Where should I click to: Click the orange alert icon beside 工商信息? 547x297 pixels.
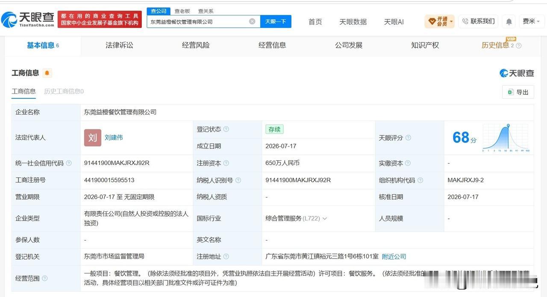click(47, 73)
